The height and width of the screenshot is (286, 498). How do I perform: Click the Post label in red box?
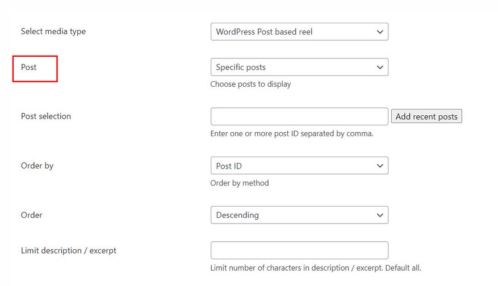(x=29, y=67)
